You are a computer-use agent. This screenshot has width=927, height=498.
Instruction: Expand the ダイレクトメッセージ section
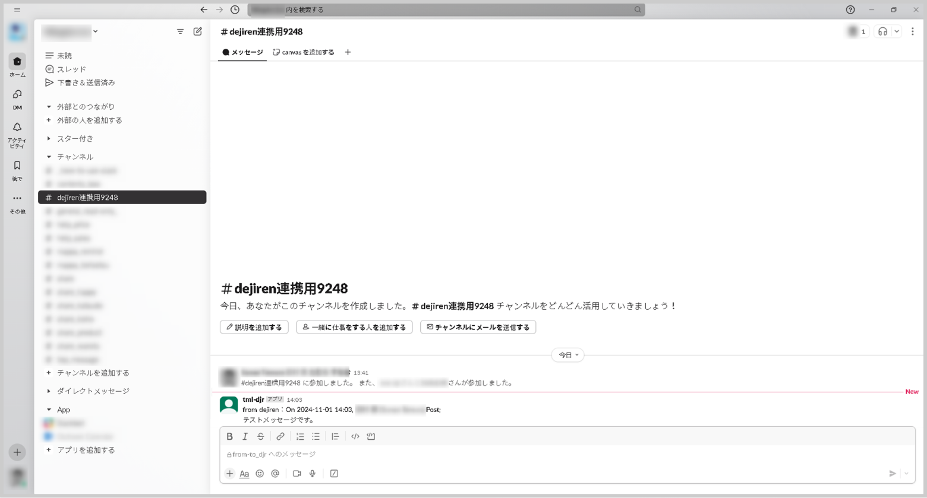[49, 391]
